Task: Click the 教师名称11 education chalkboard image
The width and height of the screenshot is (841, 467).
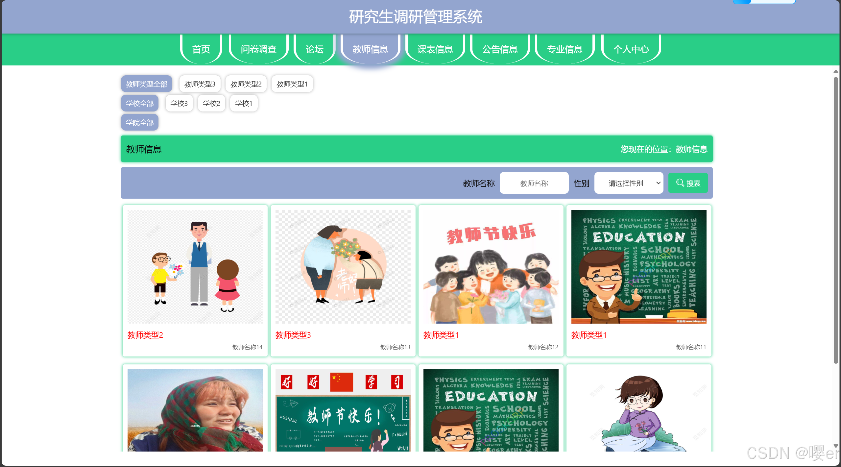Action: click(x=638, y=266)
